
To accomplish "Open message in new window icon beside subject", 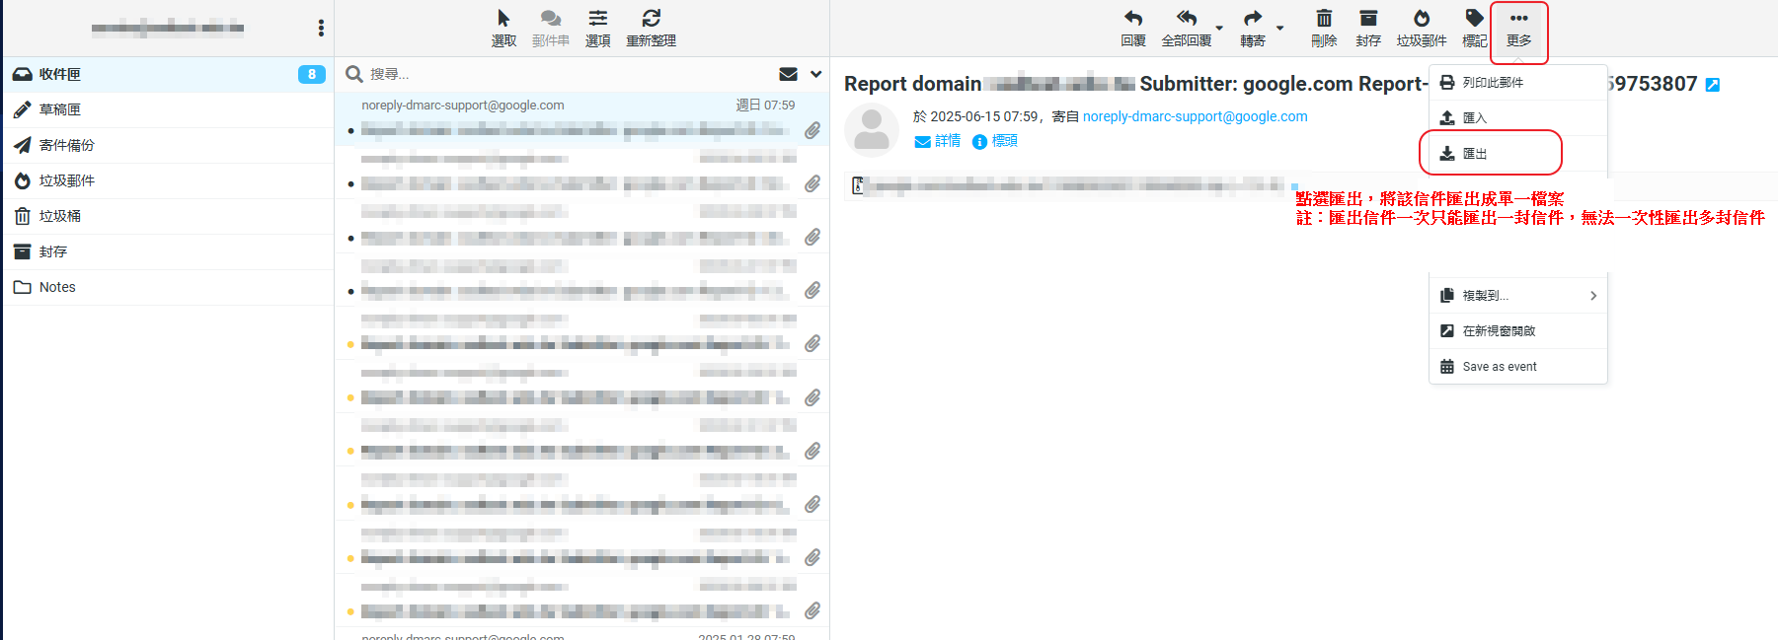I will (x=1713, y=85).
